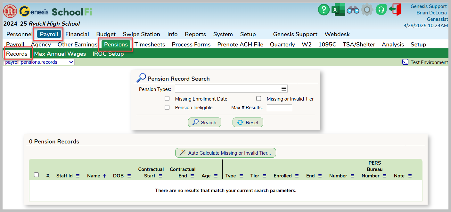Open the Webdesk menu link
The image size is (451, 212).
pos(337,34)
